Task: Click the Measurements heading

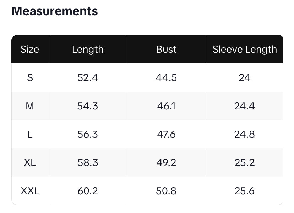Action: (x=55, y=11)
